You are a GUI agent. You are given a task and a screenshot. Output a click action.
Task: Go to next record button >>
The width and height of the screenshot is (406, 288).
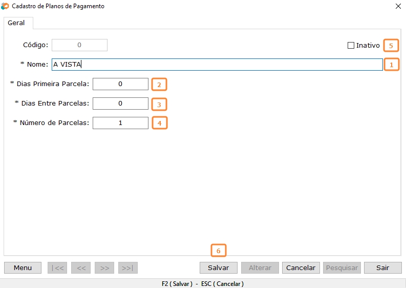pos(104,268)
